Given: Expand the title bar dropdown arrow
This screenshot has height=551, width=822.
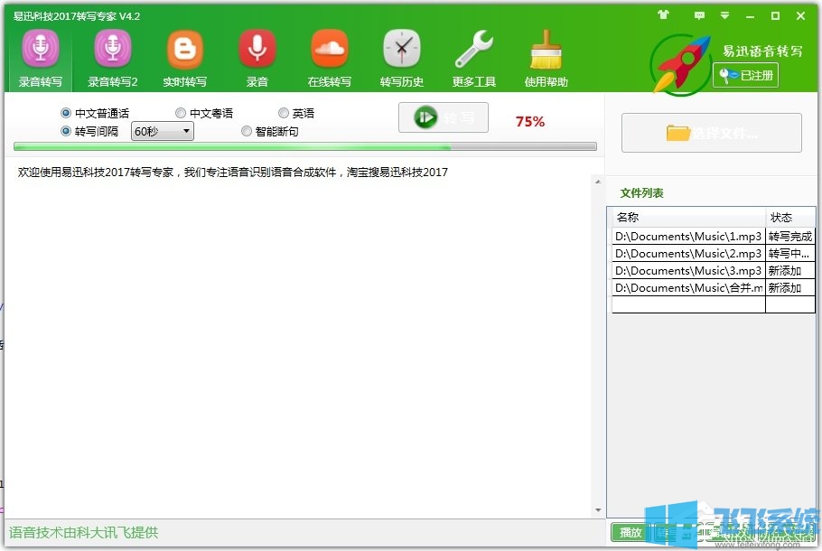Looking at the screenshot, I should [724, 15].
